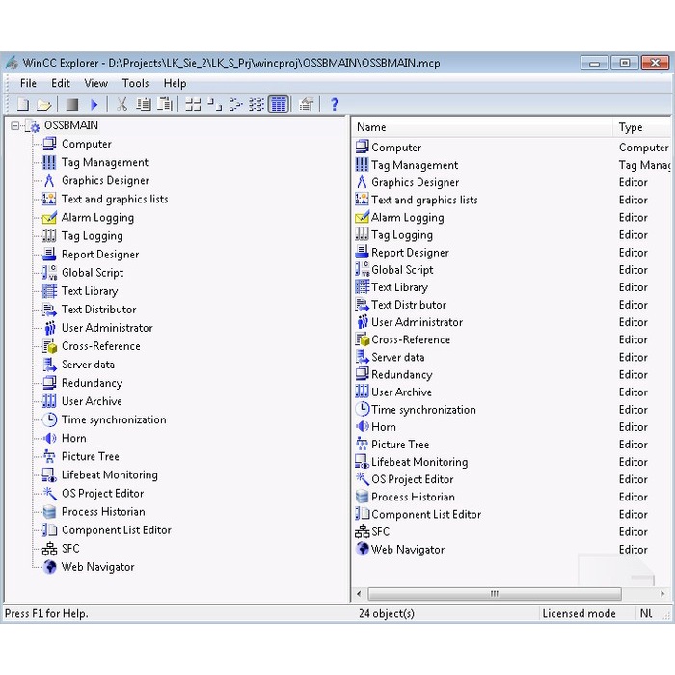Select Web Navigator in the right list
The image size is (675, 675).
[x=407, y=550]
